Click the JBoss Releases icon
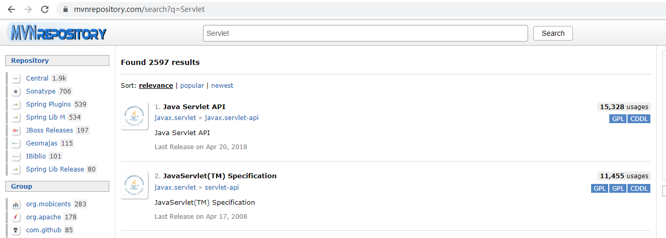666x238 pixels. [x=16, y=130]
